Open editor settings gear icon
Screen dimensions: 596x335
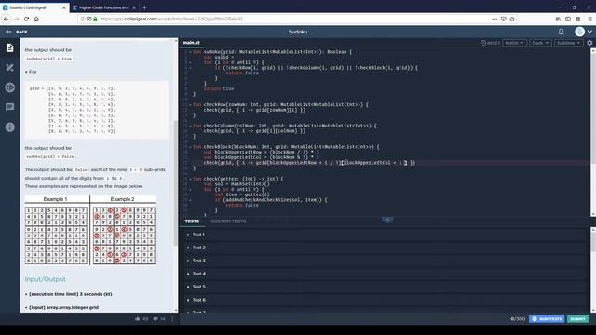(x=589, y=43)
